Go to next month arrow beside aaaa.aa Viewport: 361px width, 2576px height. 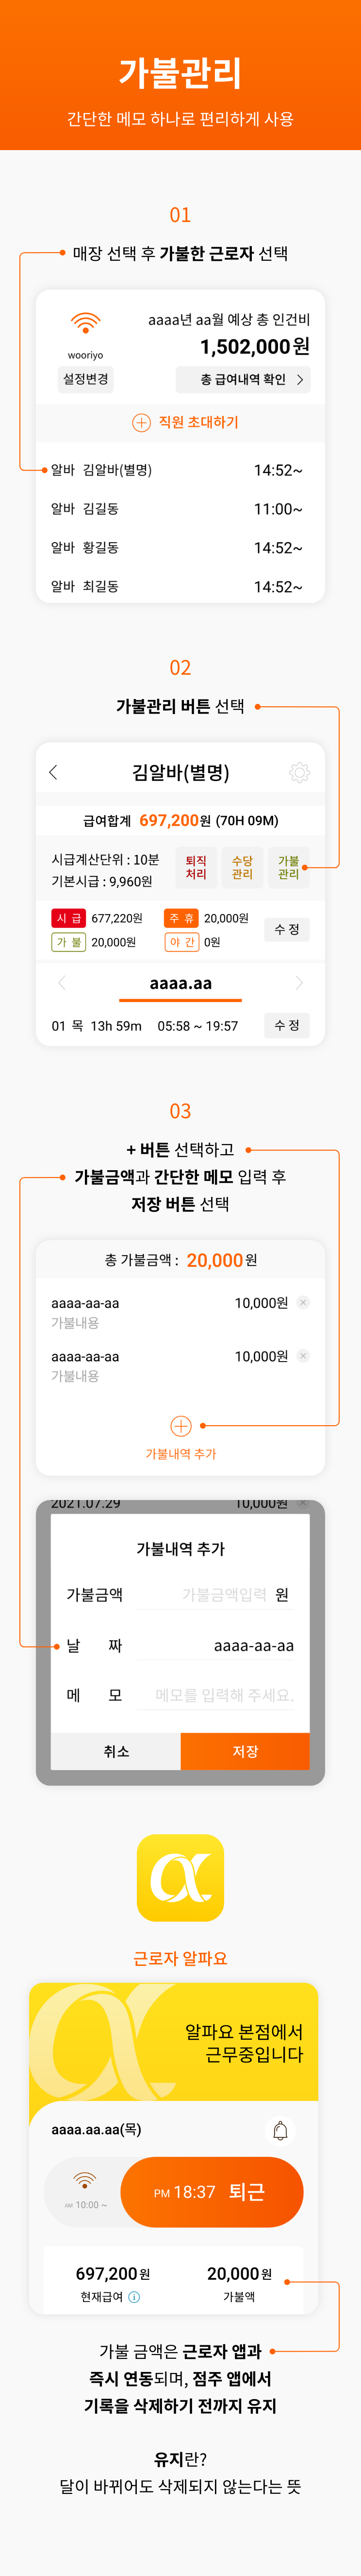299,983
